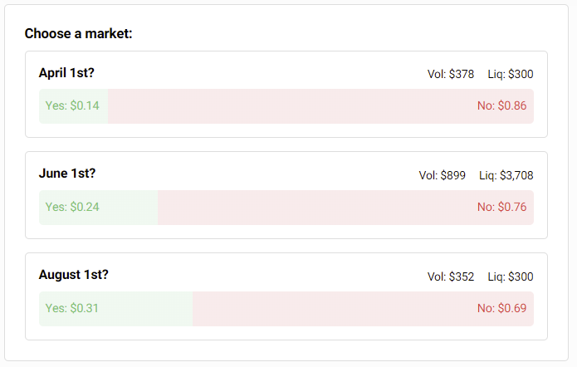Click No: $0.86 for April 1st
This screenshot has height=367, width=577.
pyautogui.click(x=501, y=106)
